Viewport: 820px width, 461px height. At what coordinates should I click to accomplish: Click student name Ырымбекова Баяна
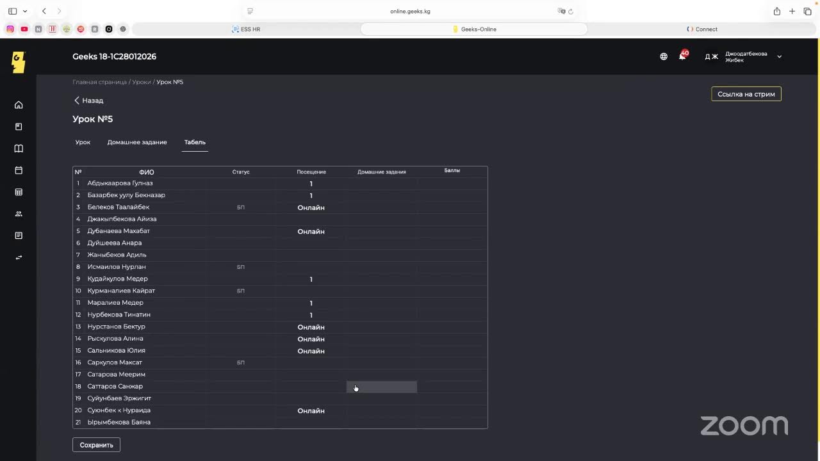(119, 422)
